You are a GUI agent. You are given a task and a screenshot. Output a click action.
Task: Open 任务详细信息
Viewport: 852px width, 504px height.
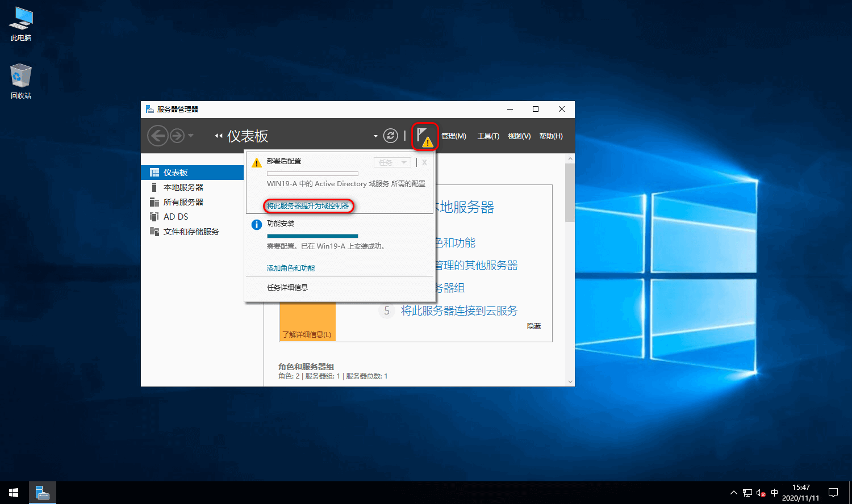click(287, 288)
